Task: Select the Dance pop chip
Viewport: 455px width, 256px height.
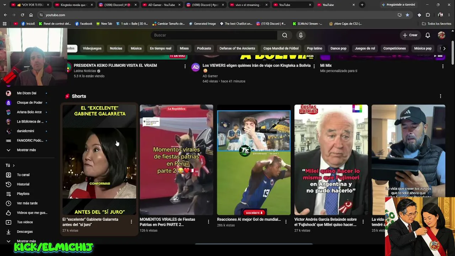Action: point(338,48)
